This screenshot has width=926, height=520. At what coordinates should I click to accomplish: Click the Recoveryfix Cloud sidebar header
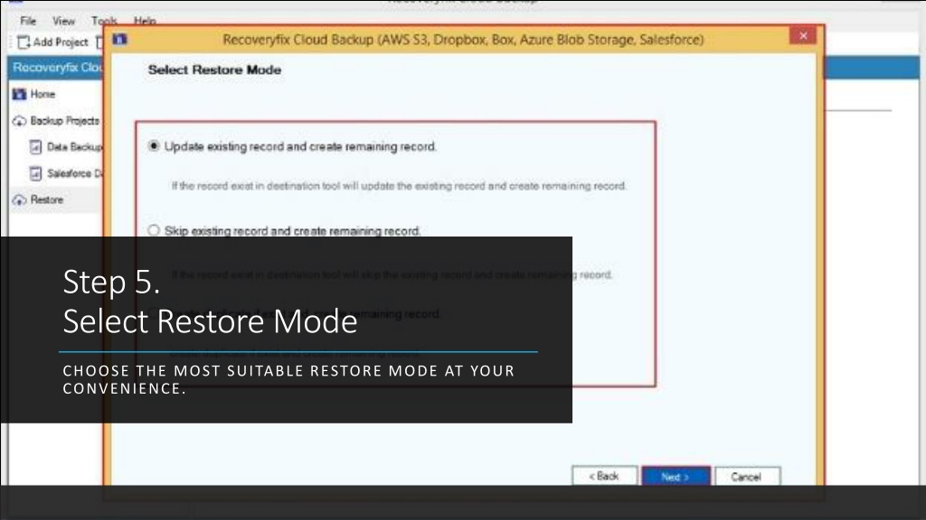(x=57, y=68)
